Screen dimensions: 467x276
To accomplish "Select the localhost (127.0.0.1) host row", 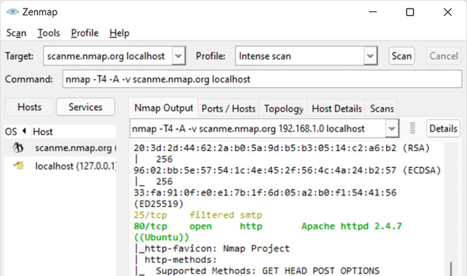I will point(60,166).
